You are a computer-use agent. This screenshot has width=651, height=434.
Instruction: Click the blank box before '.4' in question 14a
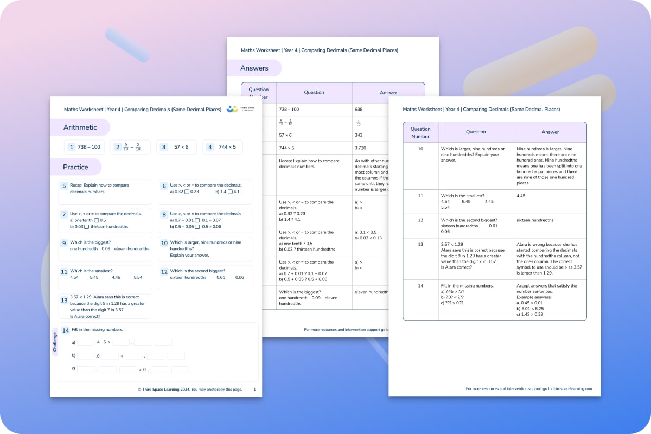pos(85,342)
